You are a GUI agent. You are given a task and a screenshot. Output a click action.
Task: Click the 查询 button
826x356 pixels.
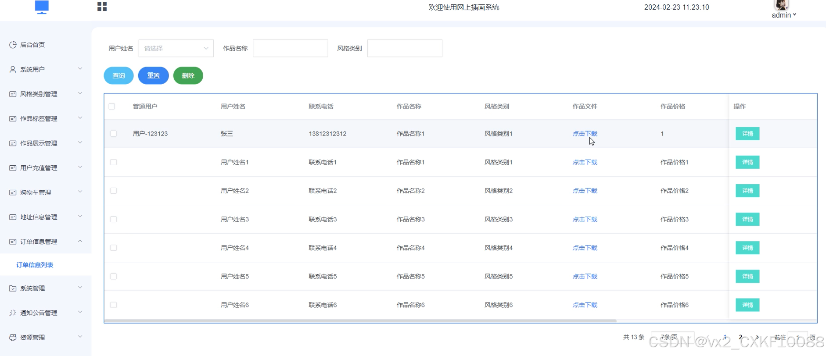(119, 75)
